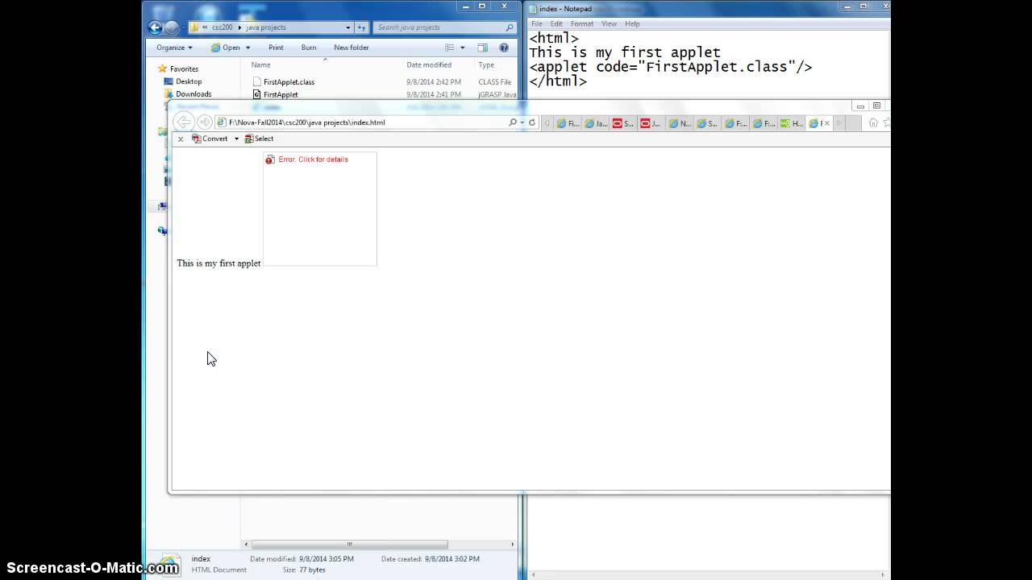Go back in the Explorer window

(x=156, y=27)
